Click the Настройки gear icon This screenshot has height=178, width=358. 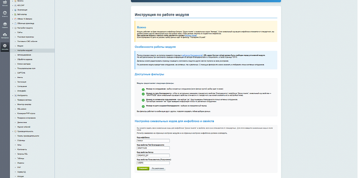click(x=5, y=46)
